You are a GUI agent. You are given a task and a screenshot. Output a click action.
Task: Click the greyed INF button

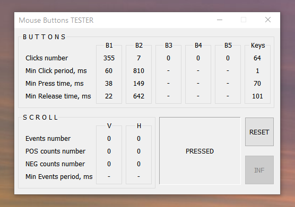point(259,170)
